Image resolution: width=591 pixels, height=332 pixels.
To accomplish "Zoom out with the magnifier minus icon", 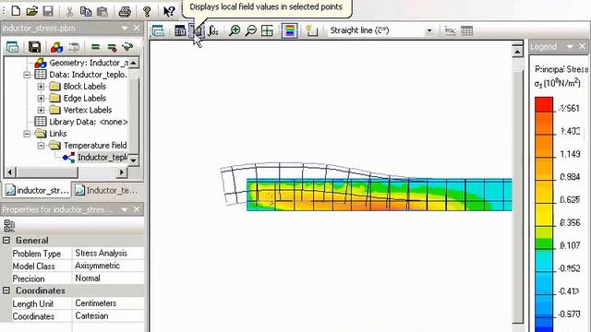I will pos(250,30).
